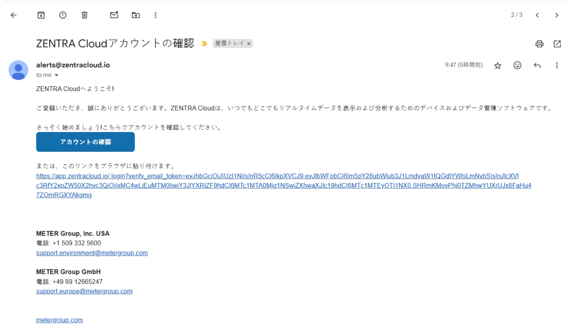Screen dimensions: 572x336
Task: Toggle the yellow importance marker
Action: coord(205,44)
